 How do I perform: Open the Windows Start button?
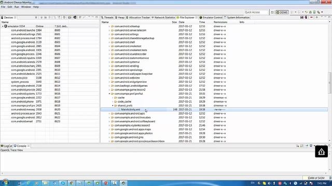click(x=5, y=183)
